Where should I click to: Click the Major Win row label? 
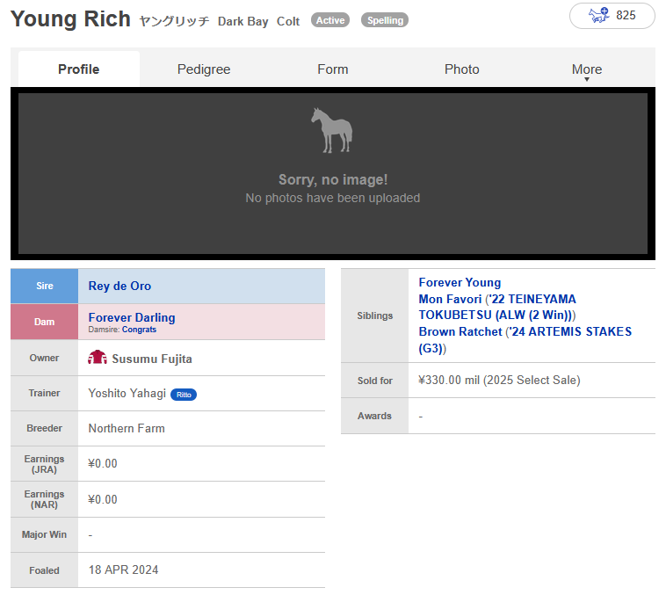coord(44,534)
